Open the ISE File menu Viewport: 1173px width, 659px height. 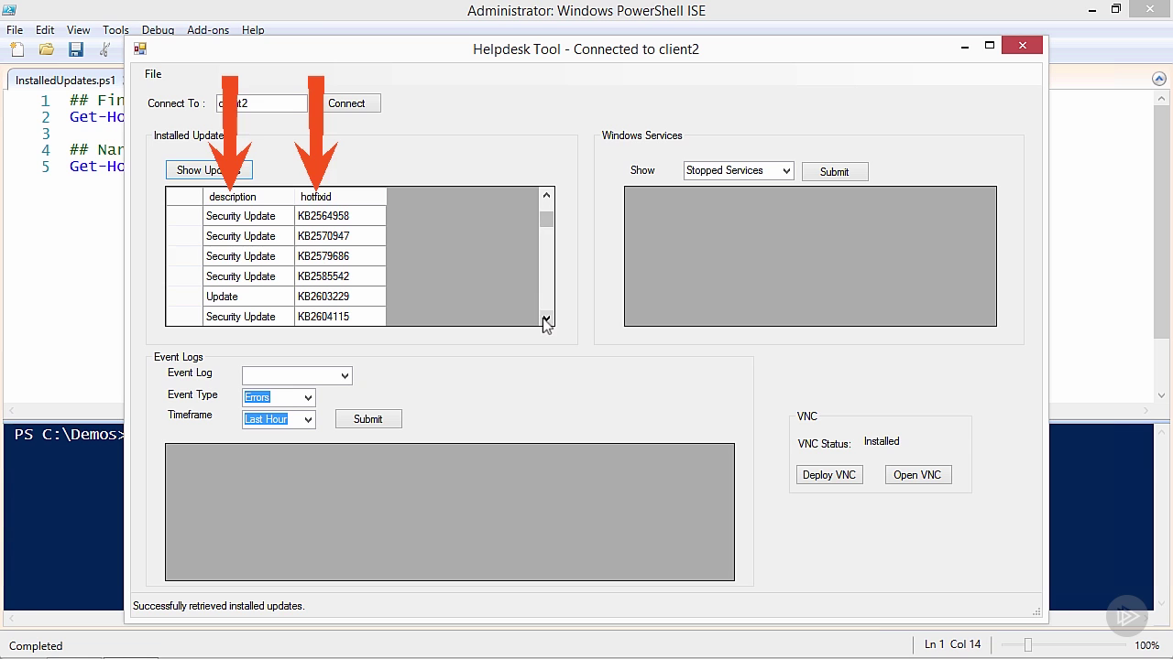pos(15,29)
